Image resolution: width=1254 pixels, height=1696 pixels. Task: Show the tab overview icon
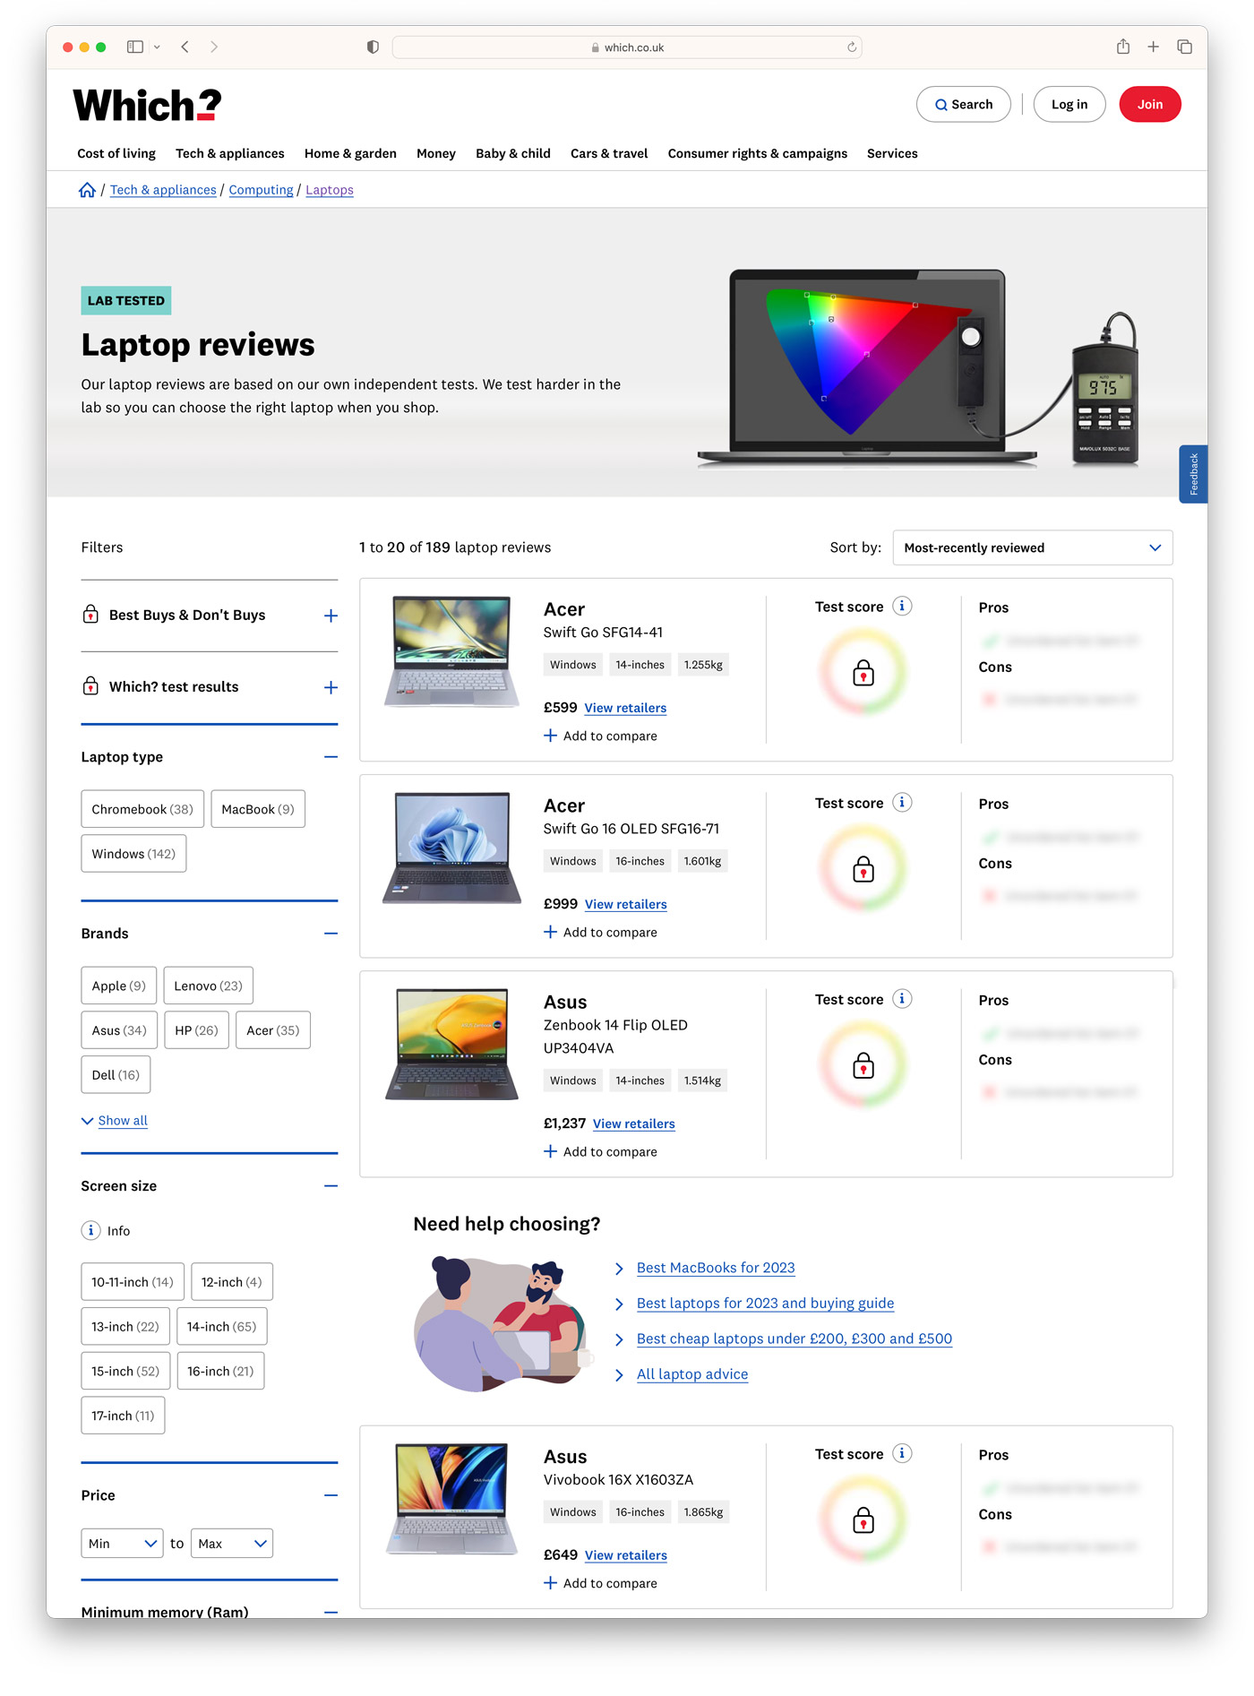(x=1184, y=47)
